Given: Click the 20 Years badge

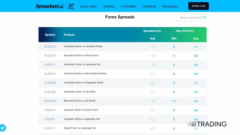Looking at the screenshot, I should pos(71,6).
